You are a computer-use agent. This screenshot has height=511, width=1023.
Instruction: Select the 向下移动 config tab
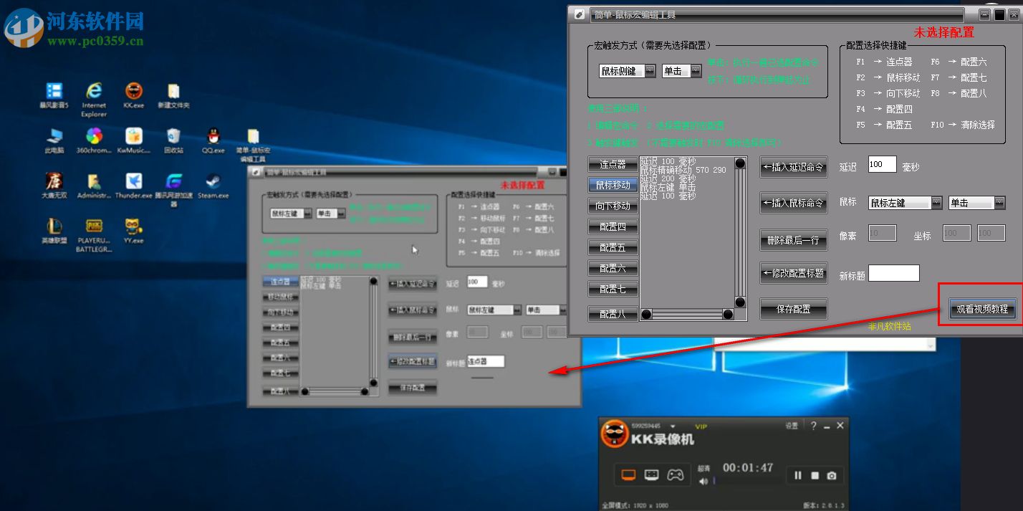[x=613, y=206]
